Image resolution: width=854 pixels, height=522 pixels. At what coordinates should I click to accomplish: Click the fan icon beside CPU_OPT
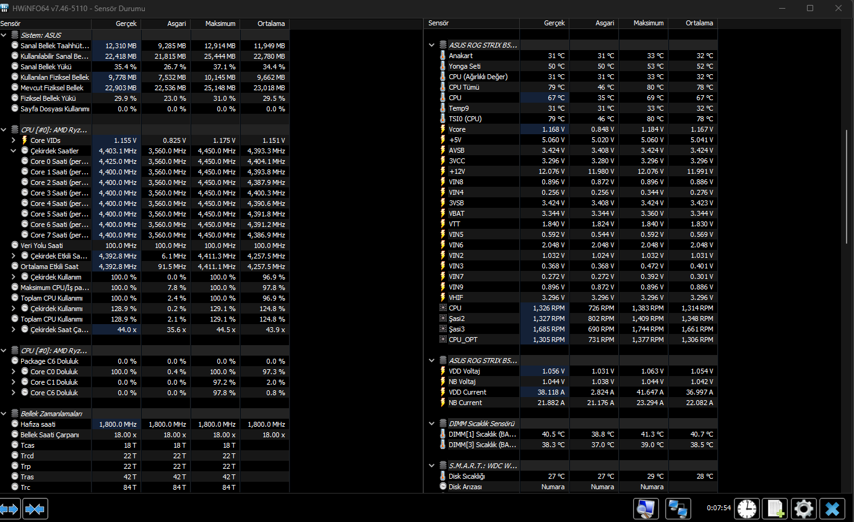442,340
